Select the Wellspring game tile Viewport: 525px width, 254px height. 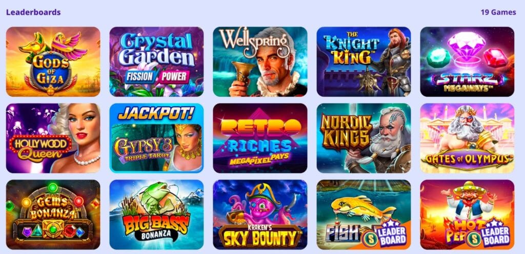point(260,62)
